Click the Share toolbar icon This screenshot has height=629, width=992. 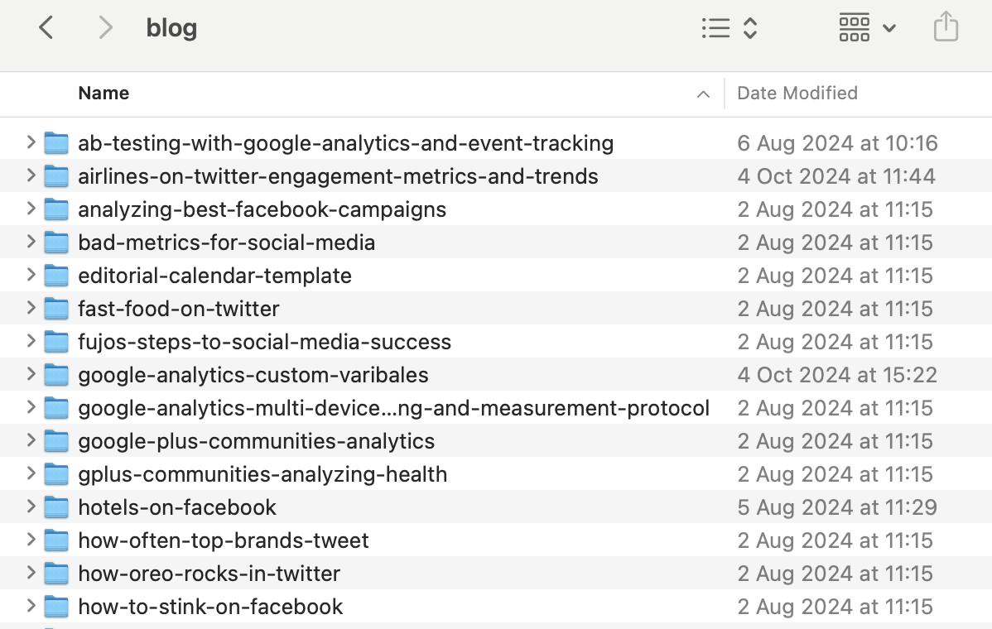point(946,28)
